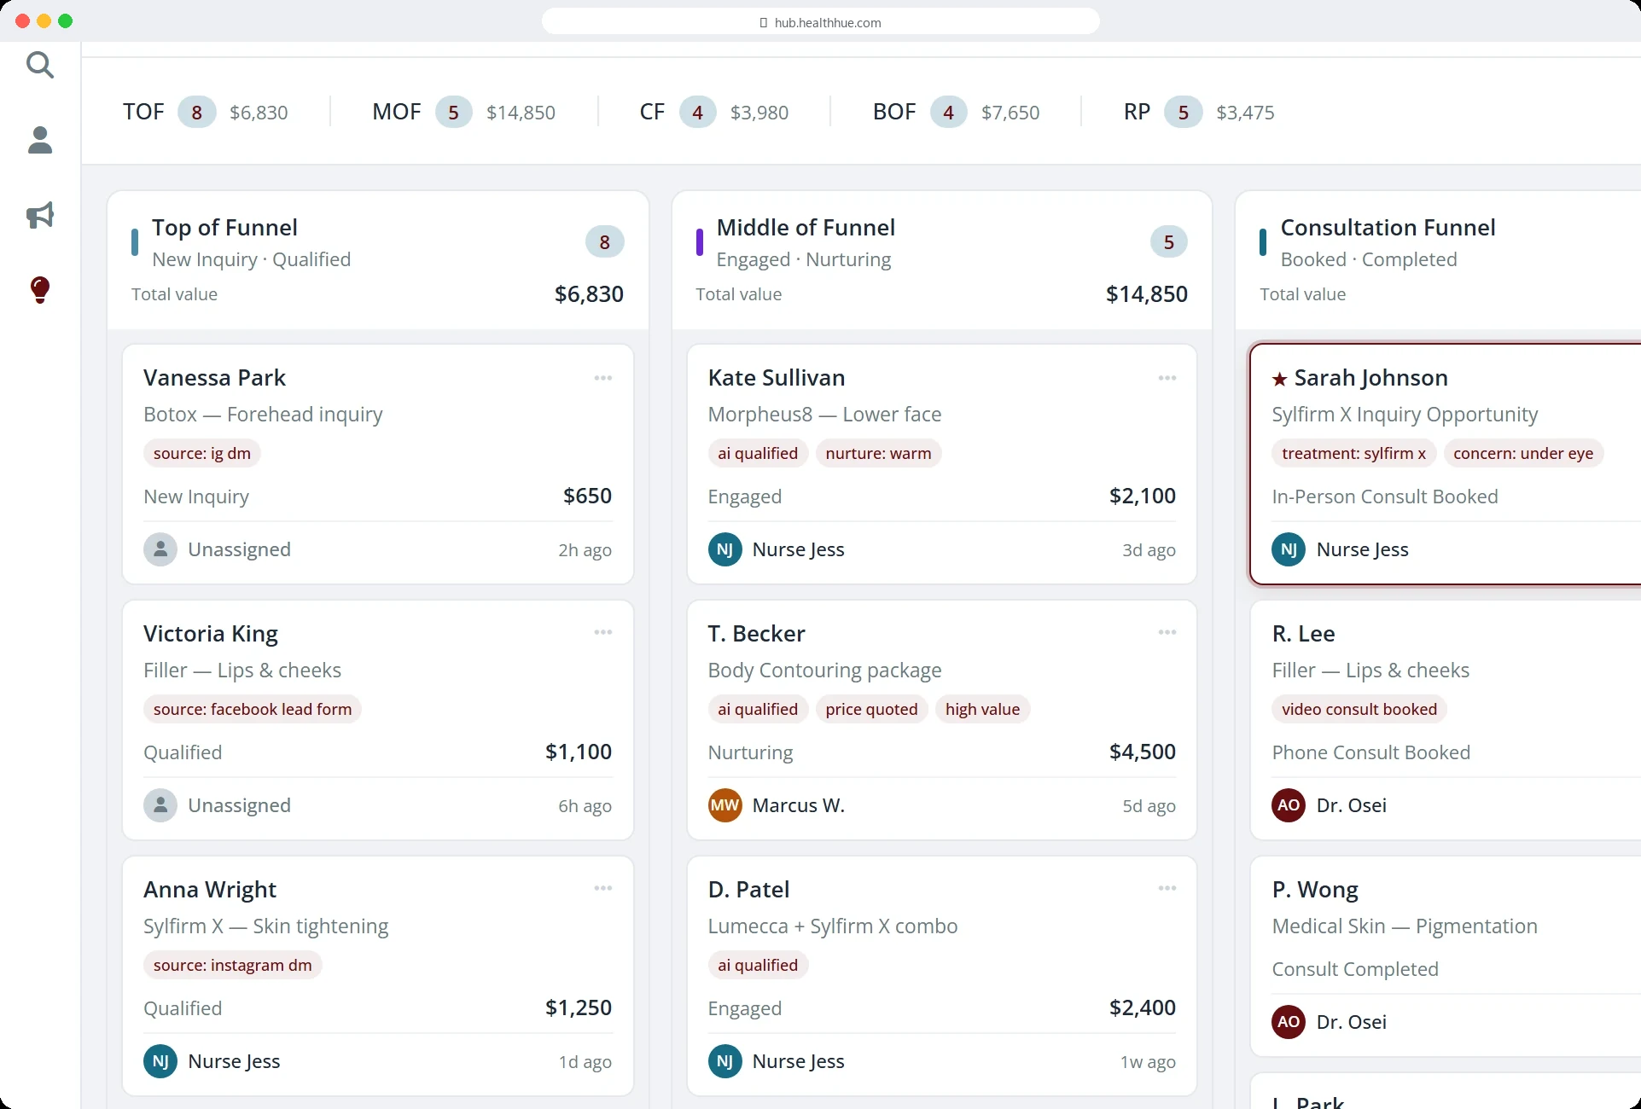This screenshot has width=1641, height=1109.
Task: Click 'ai qualified' tag on T. Becker card
Action: 758,709
